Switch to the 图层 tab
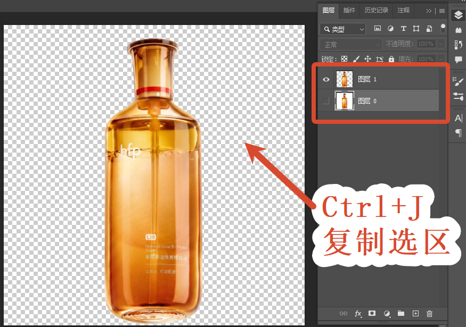This screenshot has height=327, width=466. (x=329, y=11)
